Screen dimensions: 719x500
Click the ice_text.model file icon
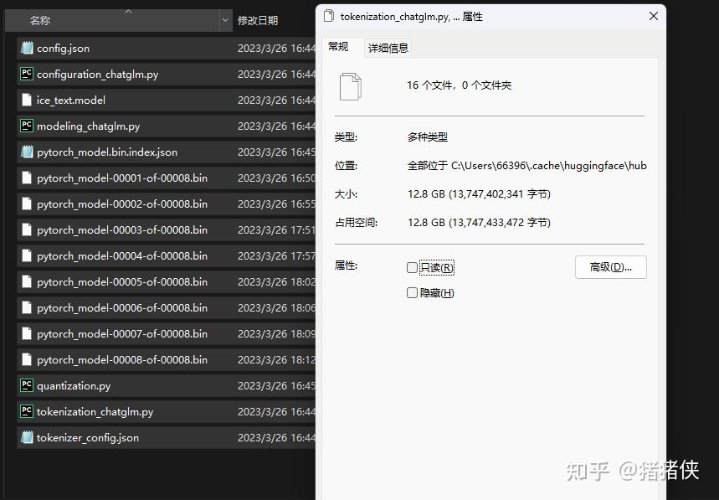tap(28, 100)
